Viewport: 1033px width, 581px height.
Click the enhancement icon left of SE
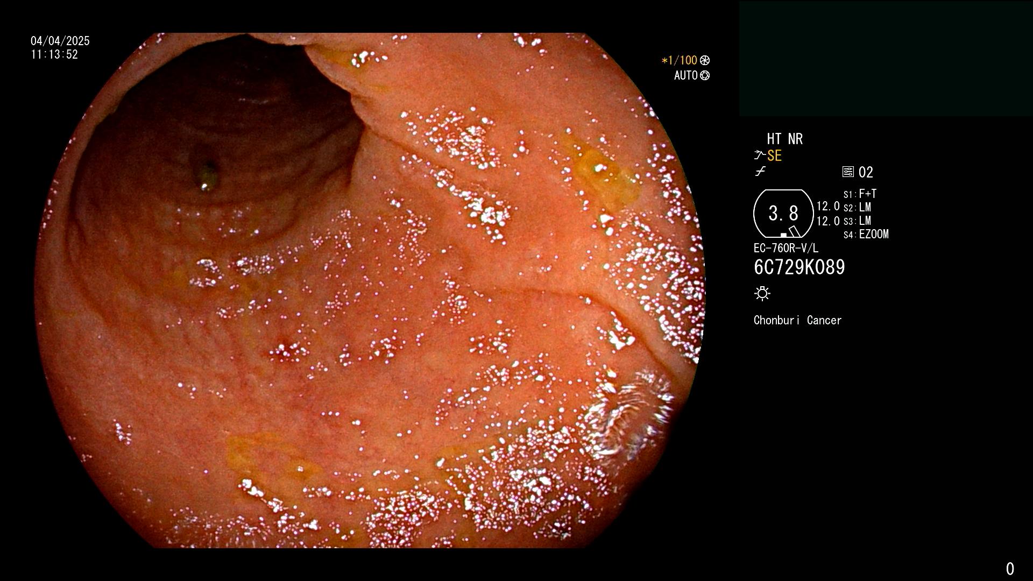(760, 155)
